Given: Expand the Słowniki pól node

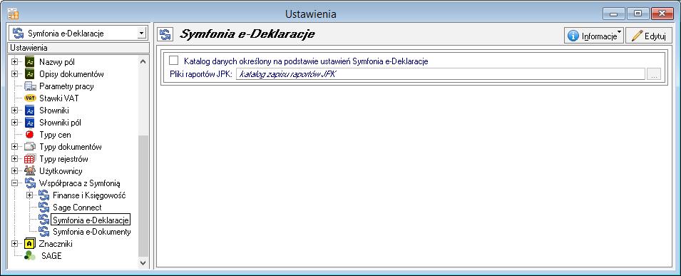Looking at the screenshot, I should pos(15,123).
